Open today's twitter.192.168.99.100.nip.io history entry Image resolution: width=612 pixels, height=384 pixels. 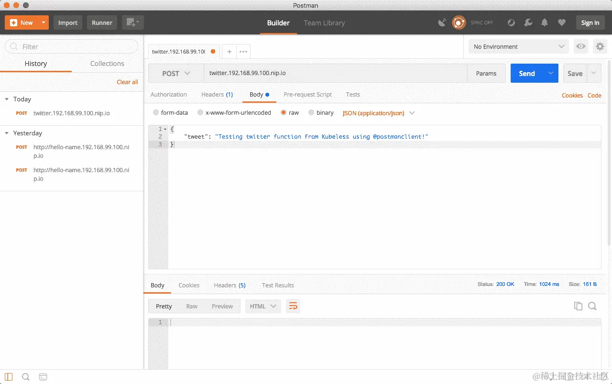(x=71, y=113)
